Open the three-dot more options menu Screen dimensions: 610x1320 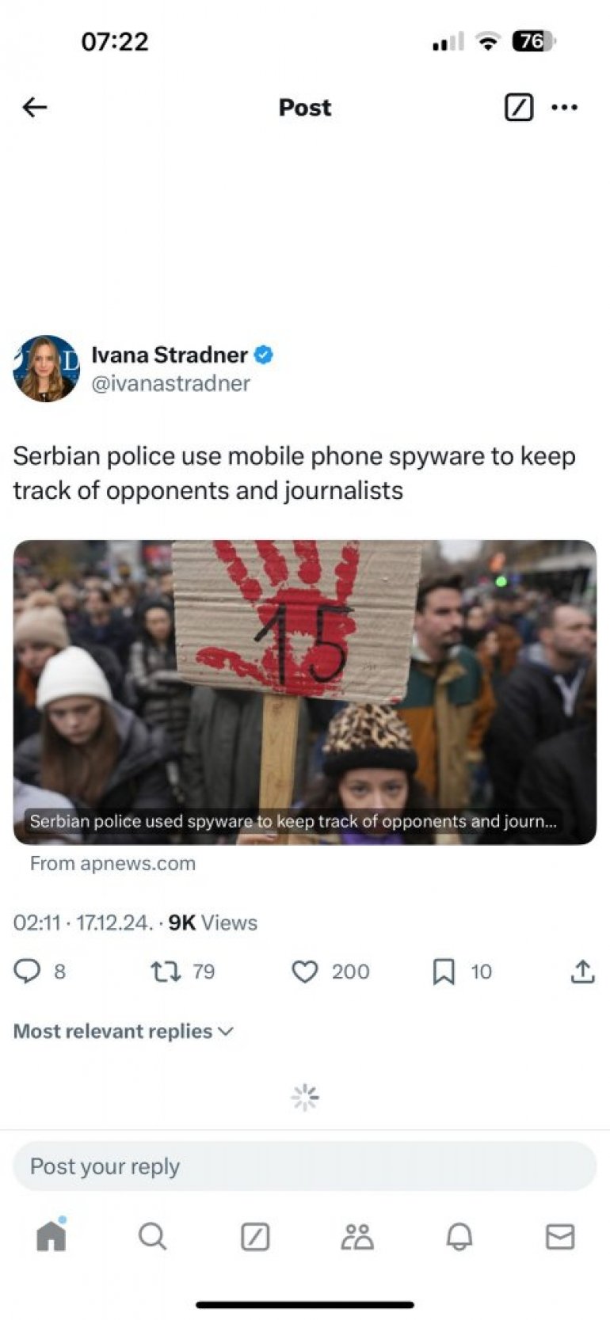(564, 107)
